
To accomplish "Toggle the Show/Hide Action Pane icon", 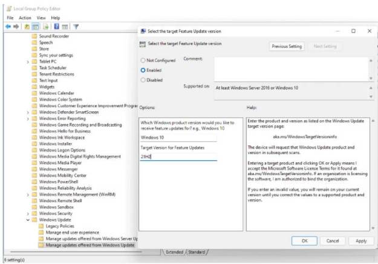I will tap(65, 27).
